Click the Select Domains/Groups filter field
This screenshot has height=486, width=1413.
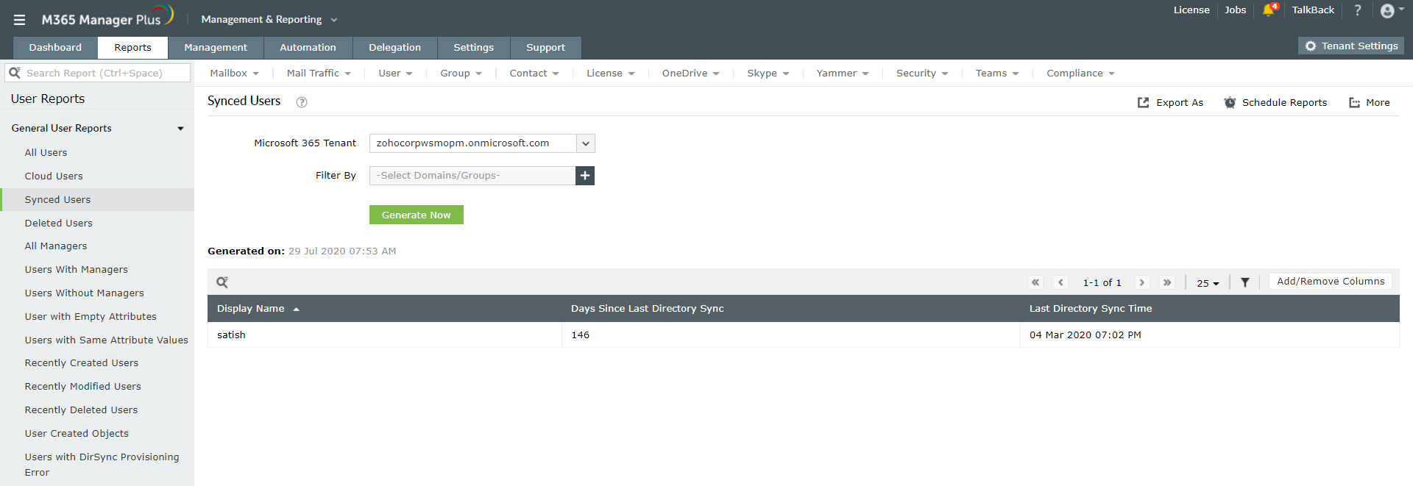pyautogui.click(x=472, y=176)
